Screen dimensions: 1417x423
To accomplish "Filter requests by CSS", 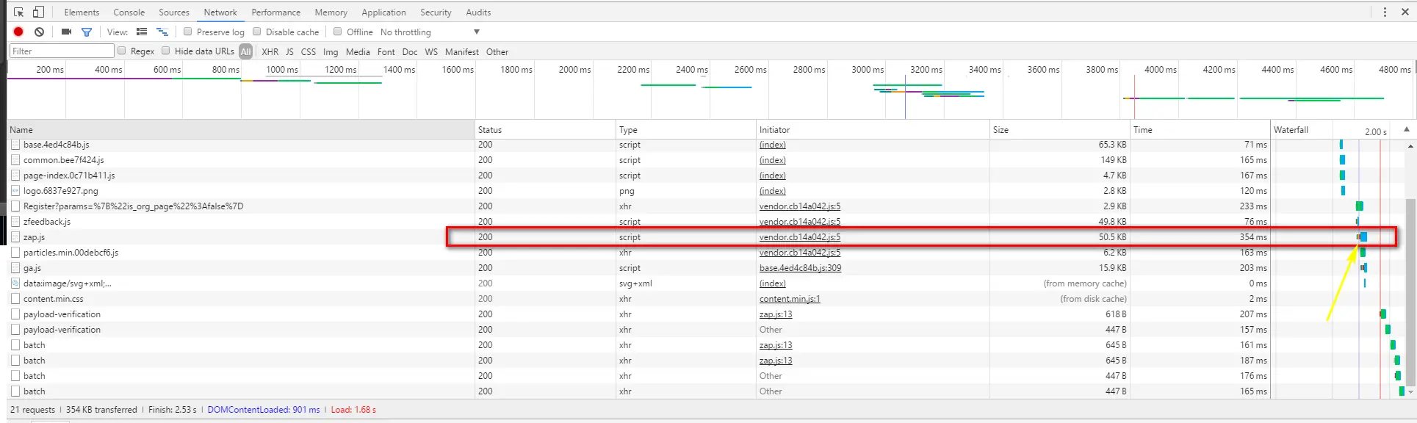I will click(x=309, y=52).
